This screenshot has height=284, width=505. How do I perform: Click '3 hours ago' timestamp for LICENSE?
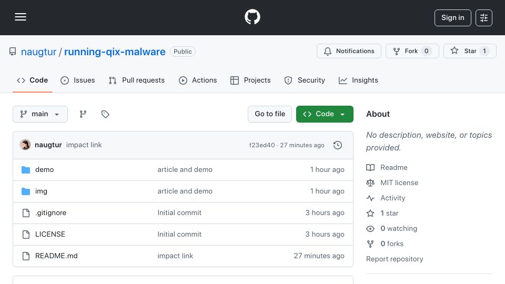[x=325, y=235]
